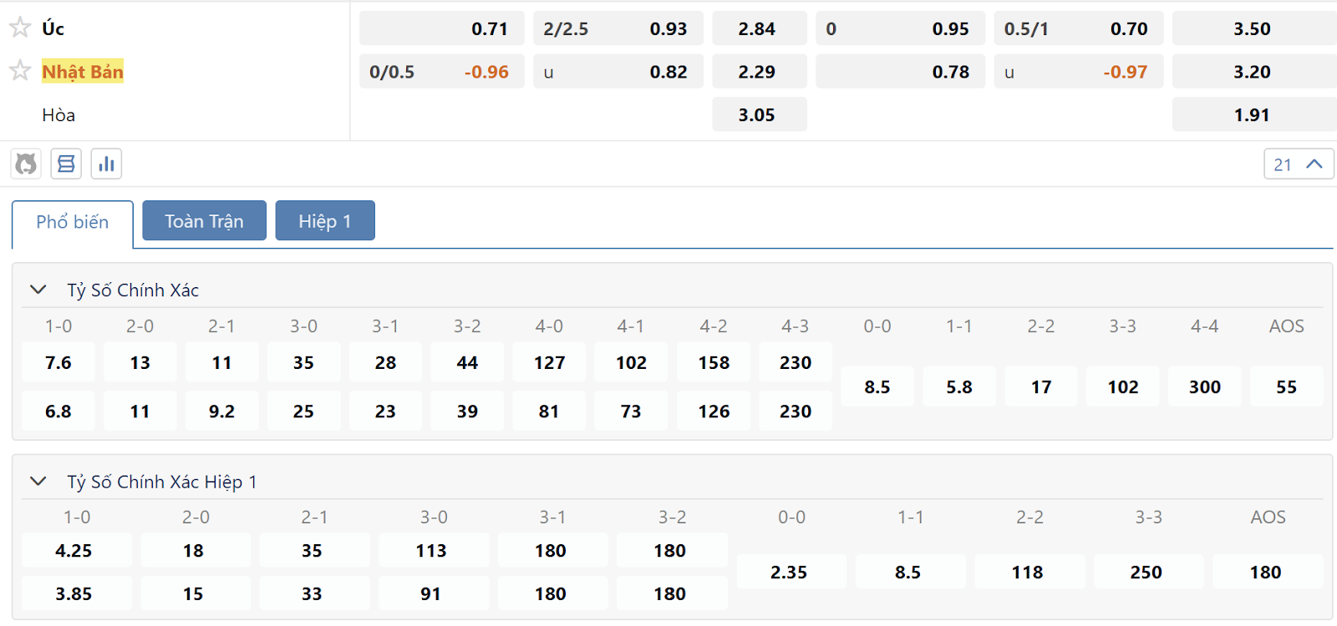This screenshot has height=626, width=1337.
Task: Switch to the Phổ biến tab
Action: (73, 224)
